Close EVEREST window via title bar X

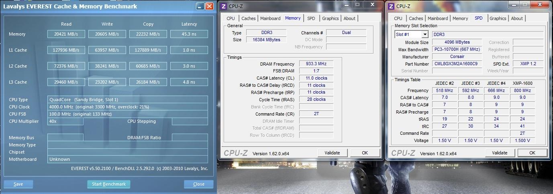tap(209, 6)
